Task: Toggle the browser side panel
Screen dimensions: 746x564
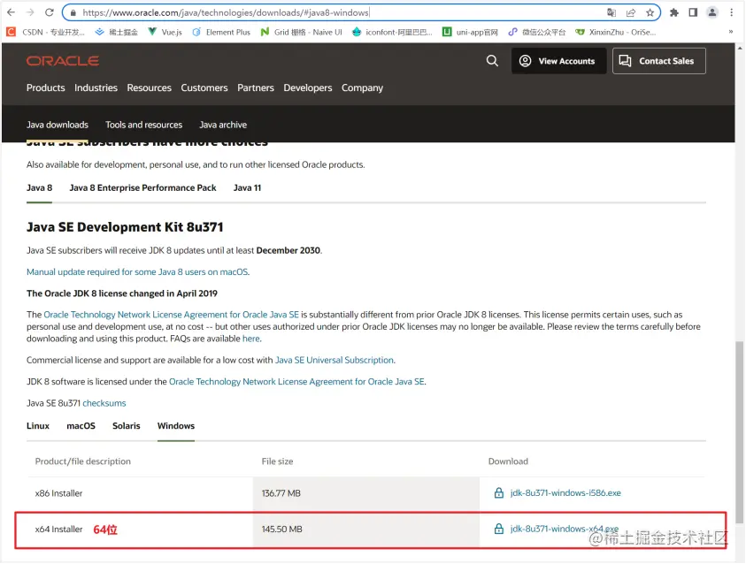Action: tap(693, 12)
